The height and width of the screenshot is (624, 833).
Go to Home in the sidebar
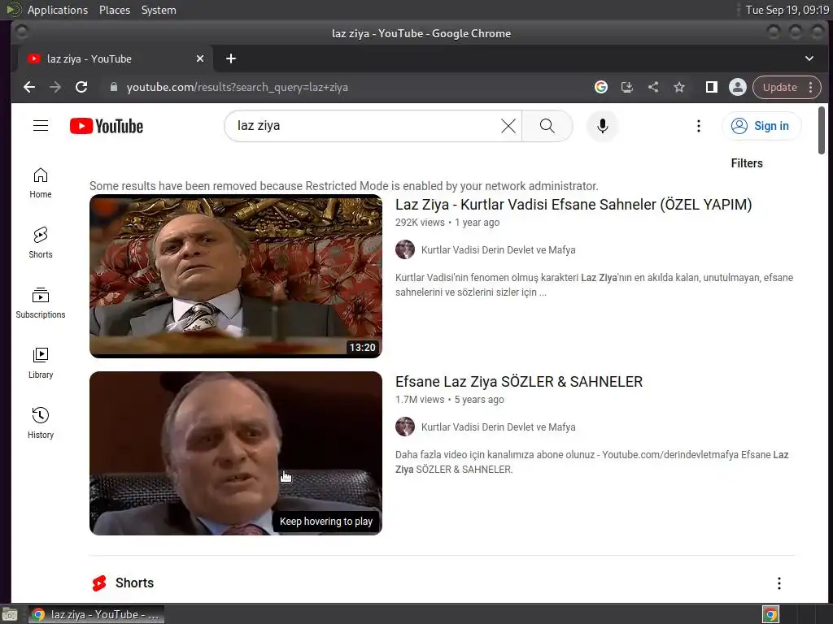pos(41,183)
